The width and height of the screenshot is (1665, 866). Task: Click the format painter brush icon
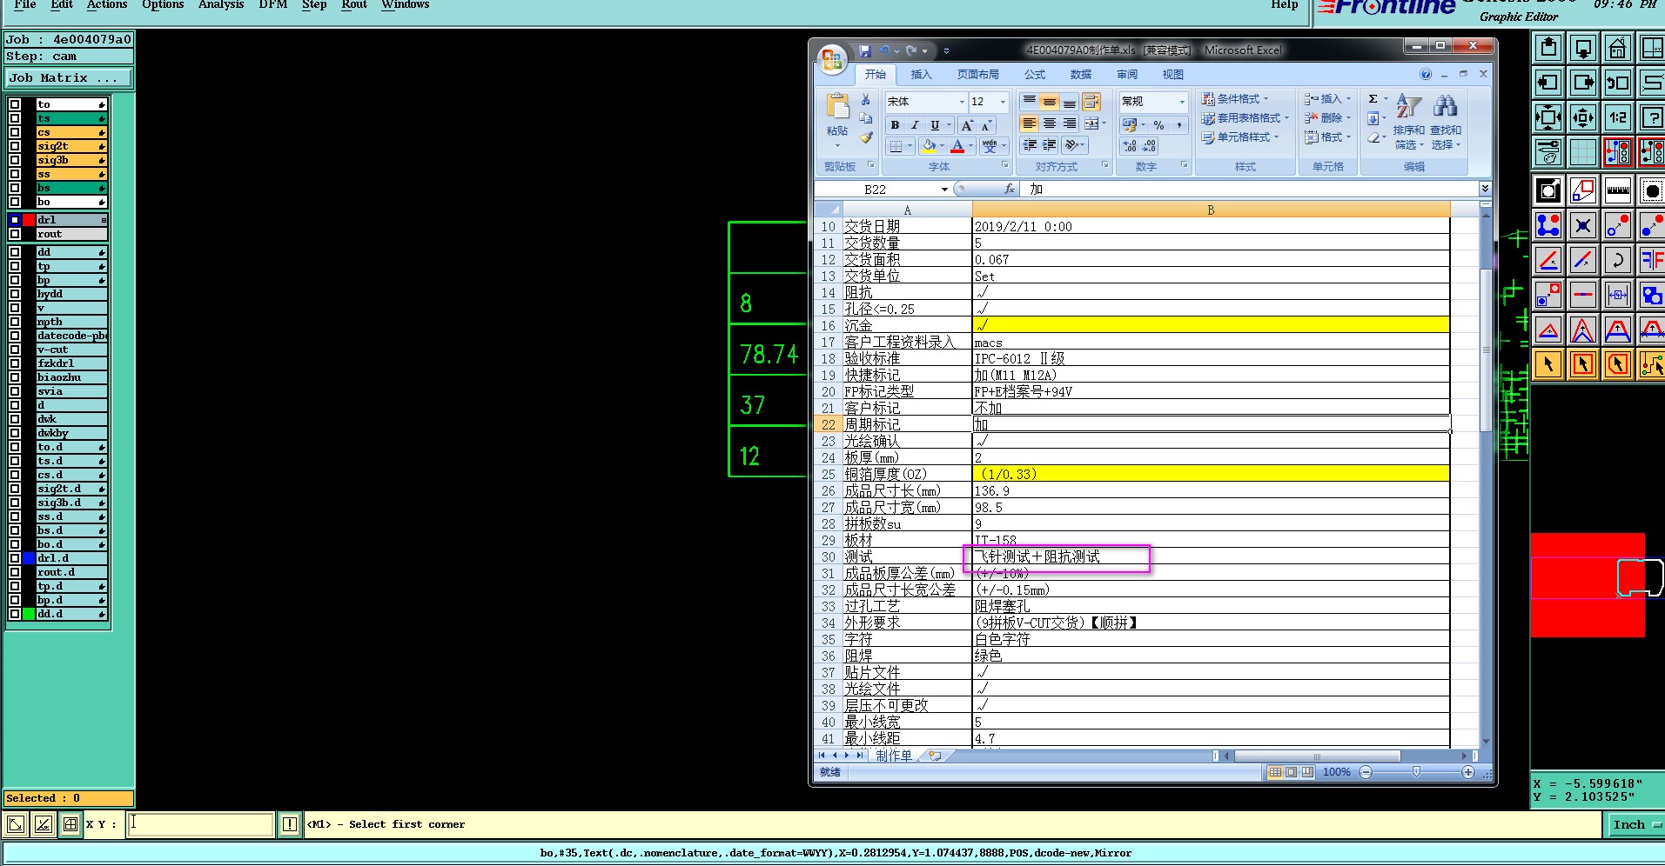(x=866, y=137)
